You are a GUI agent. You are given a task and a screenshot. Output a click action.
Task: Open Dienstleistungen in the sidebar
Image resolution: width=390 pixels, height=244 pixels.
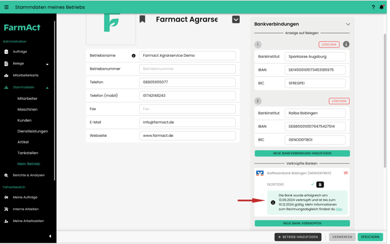tap(32, 132)
